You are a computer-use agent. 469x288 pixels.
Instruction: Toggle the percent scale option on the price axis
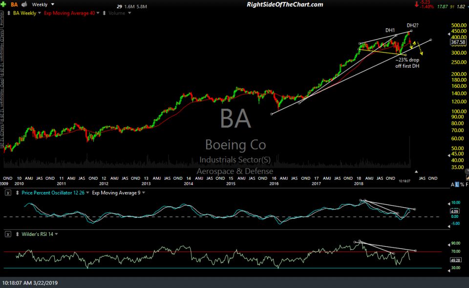(462, 184)
